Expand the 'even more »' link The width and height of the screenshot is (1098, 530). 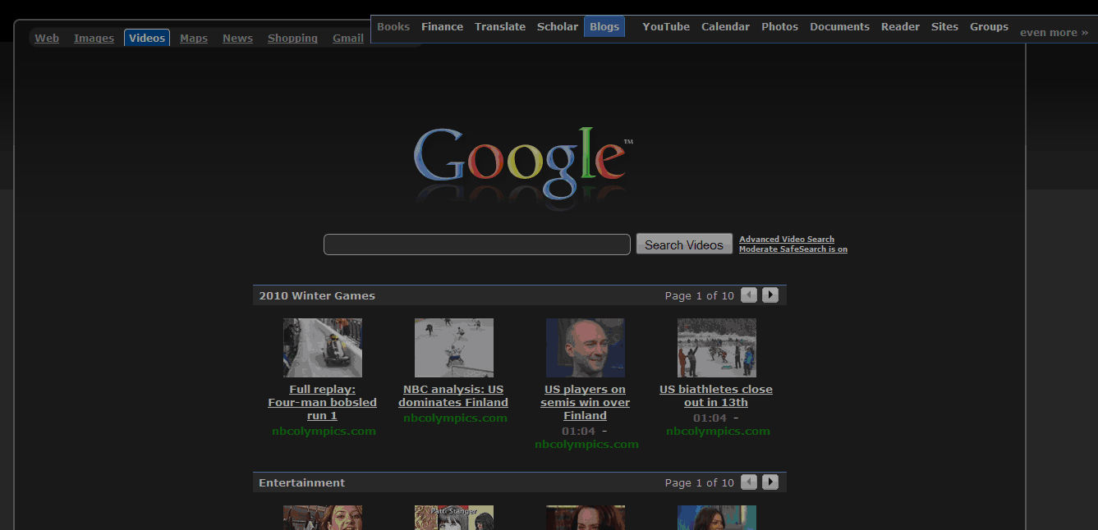click(1054, 32)
